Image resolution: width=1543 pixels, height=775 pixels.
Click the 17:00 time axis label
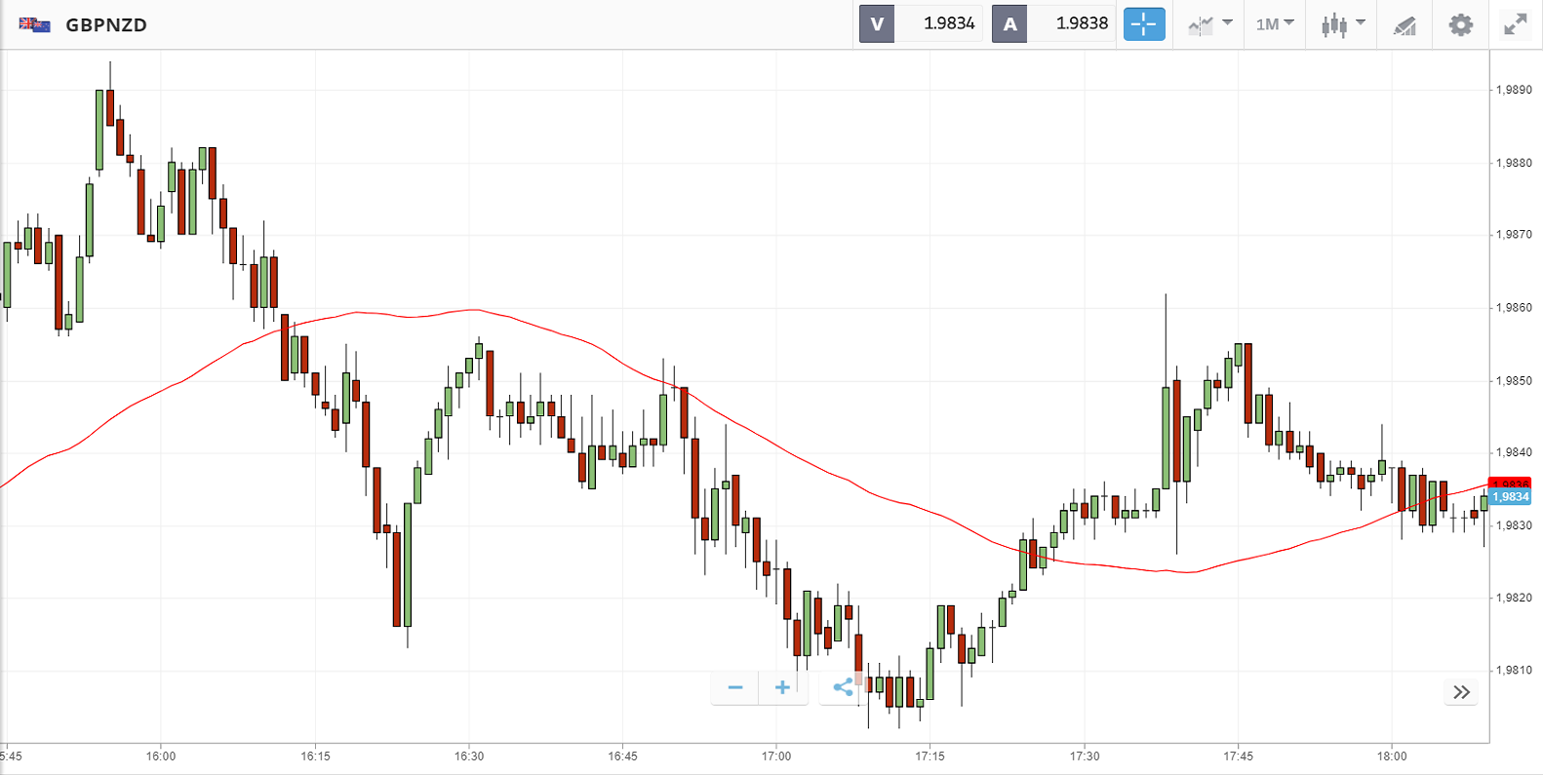click(x=776, y=756)
